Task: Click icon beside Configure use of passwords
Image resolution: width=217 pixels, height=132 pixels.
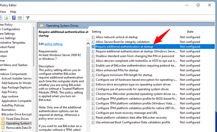Action: (x=93, y=89)
